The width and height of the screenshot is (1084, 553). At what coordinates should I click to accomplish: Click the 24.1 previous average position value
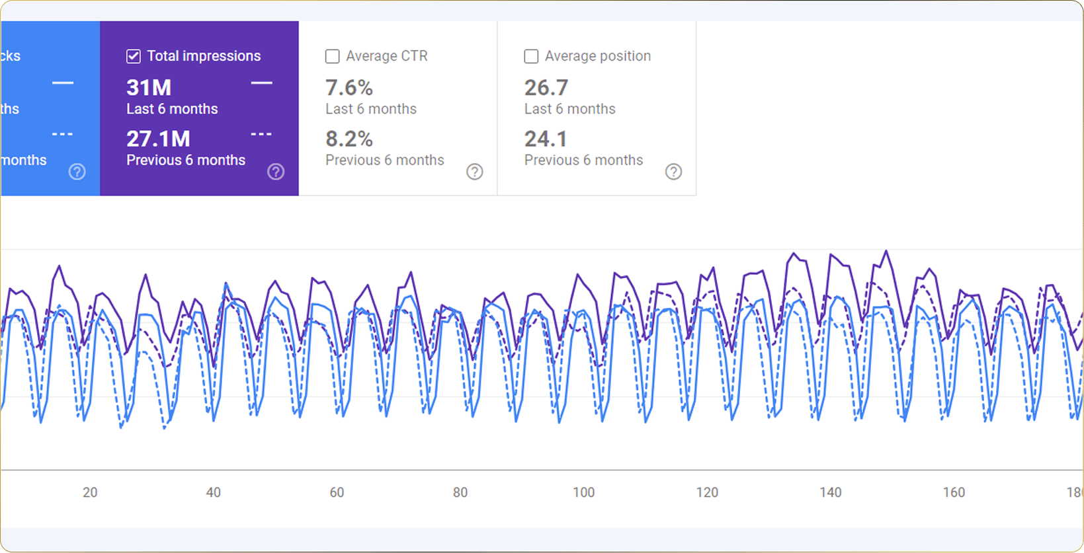point(546,139)
